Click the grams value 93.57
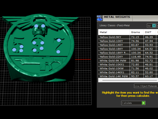Screen dimensions: 158x119 coord(135,76)
